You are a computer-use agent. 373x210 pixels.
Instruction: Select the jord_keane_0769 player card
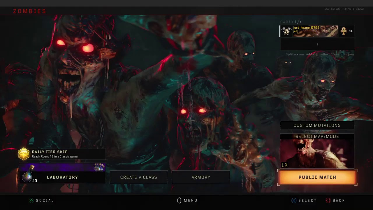pos(317,31)
